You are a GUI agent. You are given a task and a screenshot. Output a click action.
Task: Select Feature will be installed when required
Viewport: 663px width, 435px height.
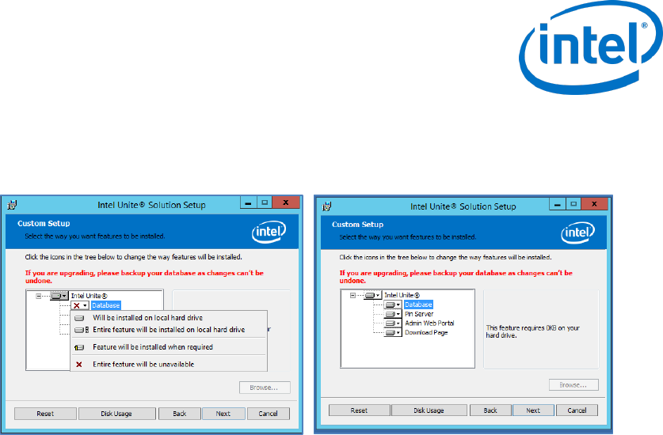[x=153, y=347]
